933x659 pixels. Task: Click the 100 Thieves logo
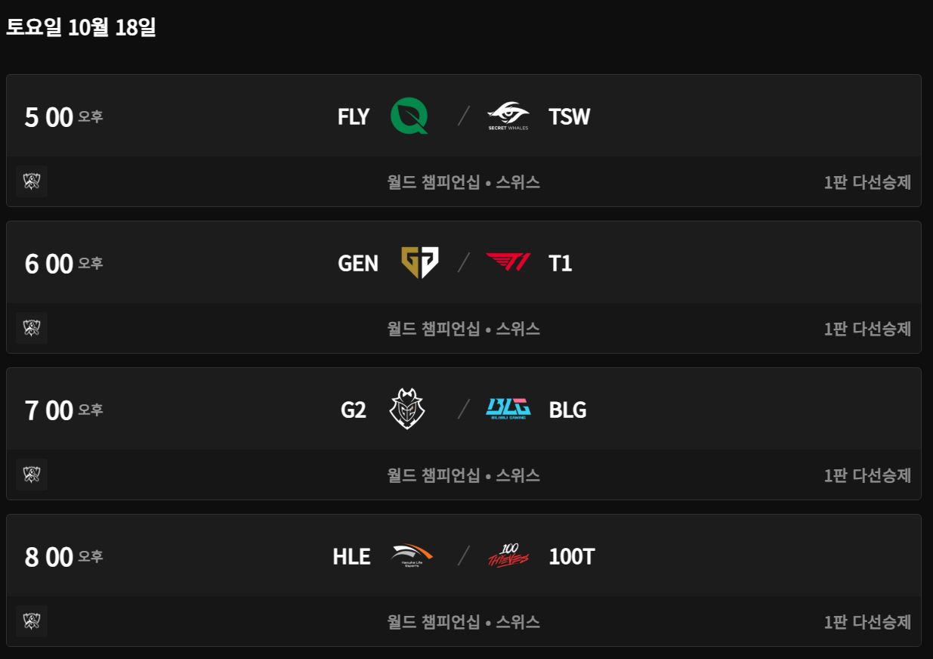coord(508,556)
